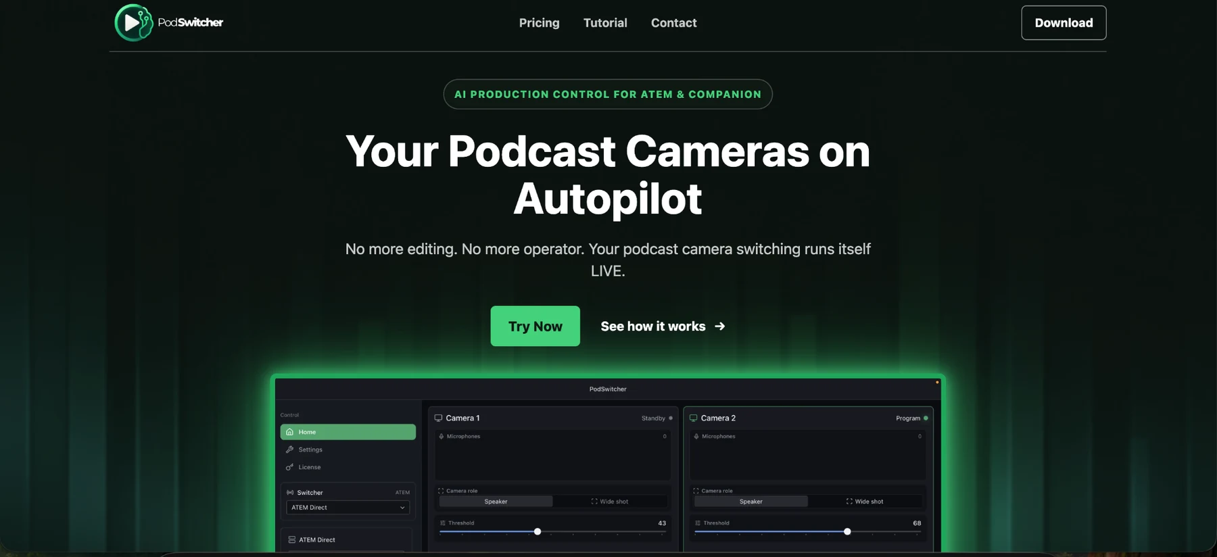Screen dimensions: 1217x557
Task: Click the Camera 2 monitor icon
Action: pos(693,418)
